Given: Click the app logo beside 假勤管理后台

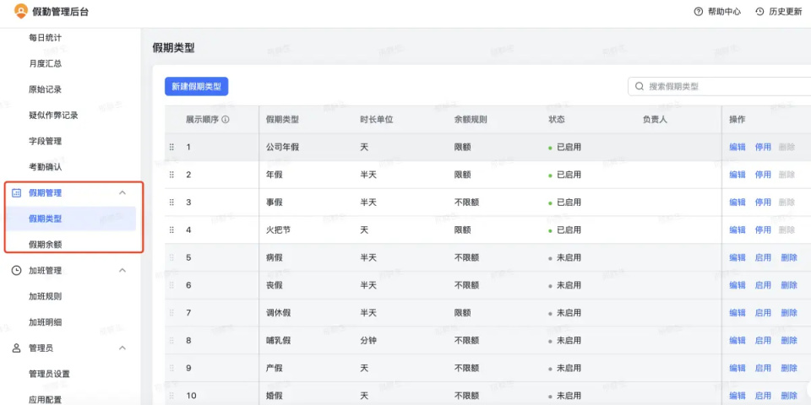Looking at the screenshot, I should tap(20, 11).
